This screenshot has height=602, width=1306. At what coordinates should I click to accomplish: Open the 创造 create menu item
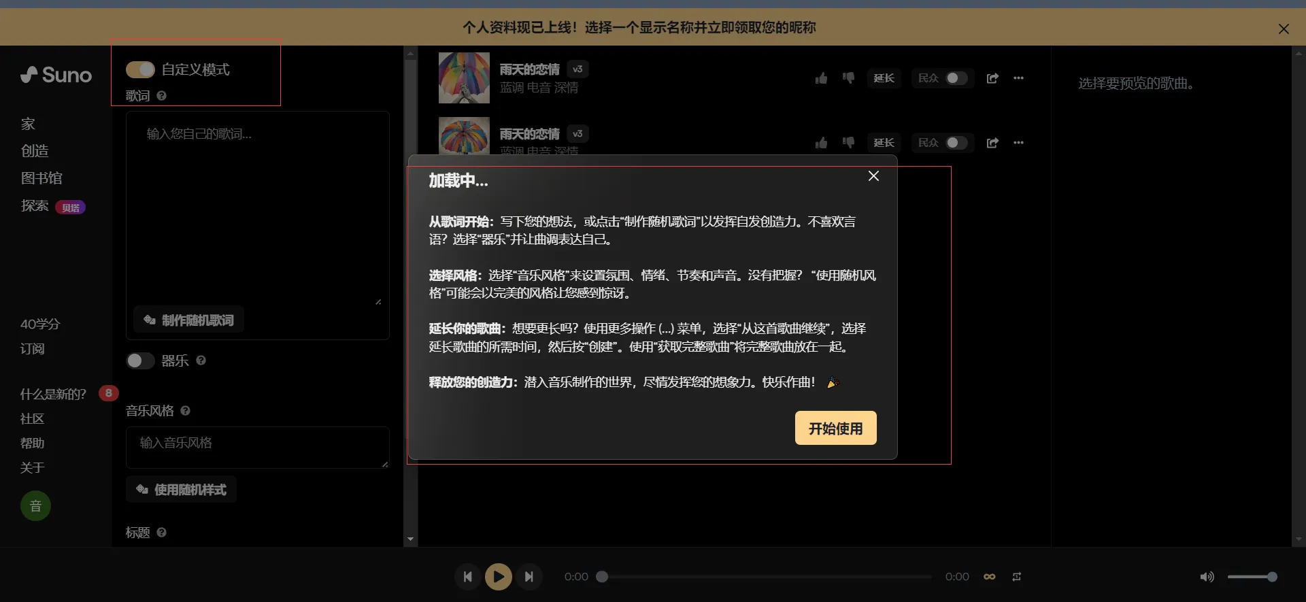[35, 151]
